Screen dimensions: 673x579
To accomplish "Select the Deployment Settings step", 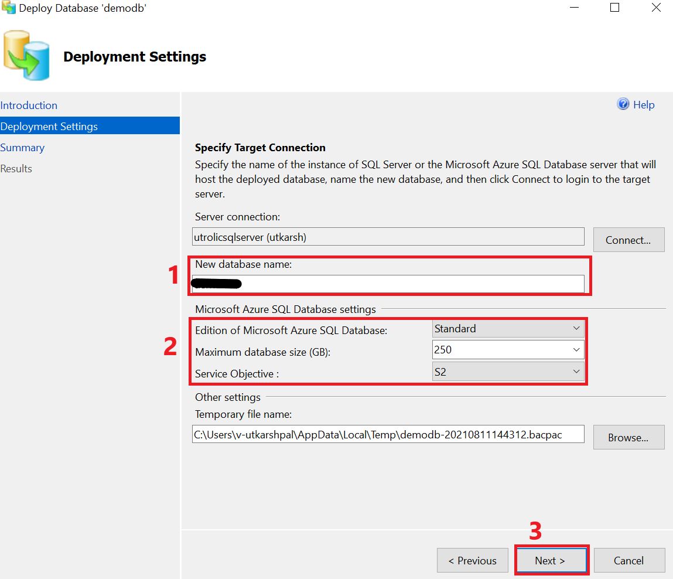I will click(90, 126).
